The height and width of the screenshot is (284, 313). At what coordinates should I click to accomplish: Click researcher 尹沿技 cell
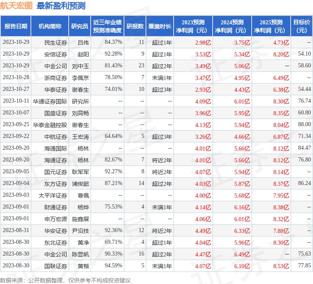80,231
